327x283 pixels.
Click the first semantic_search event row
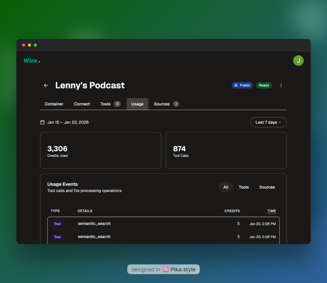coord(163,224)
